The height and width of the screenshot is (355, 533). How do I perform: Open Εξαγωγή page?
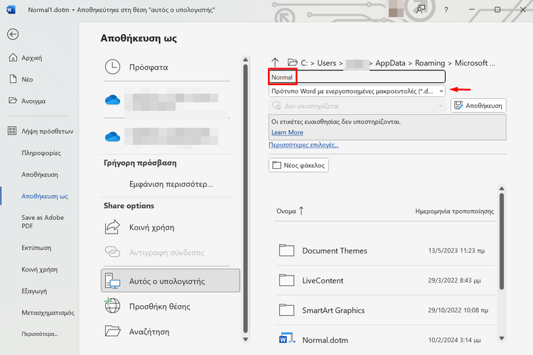coord(34,291)
